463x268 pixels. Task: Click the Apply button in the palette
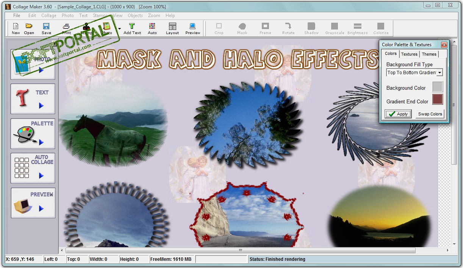pos(398,114)
